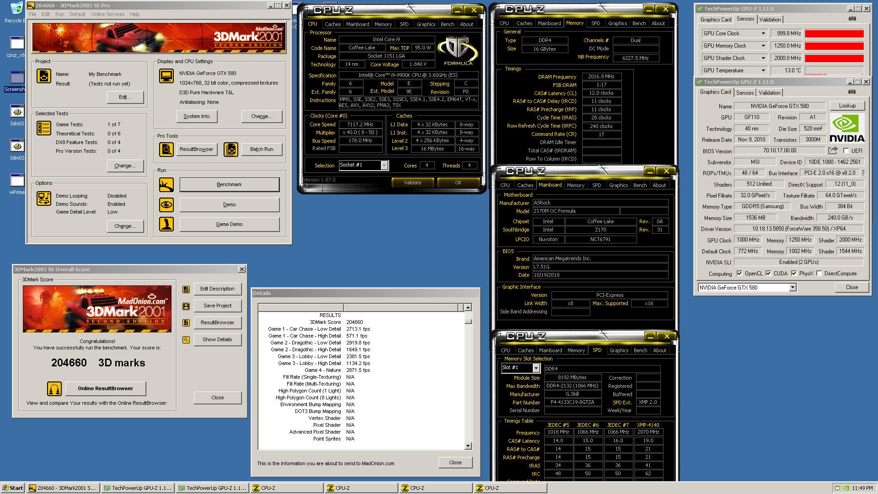Click the Start button on the taskbar
Screen dimensions: 878x494
[13, 488]
